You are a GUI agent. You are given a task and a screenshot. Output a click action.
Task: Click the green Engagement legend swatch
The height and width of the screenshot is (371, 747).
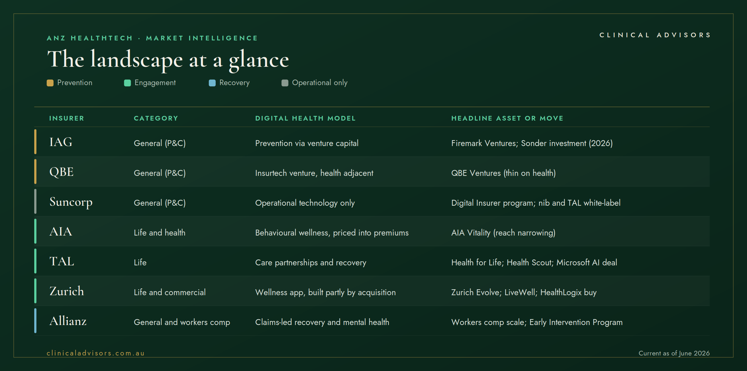(127, 83)
